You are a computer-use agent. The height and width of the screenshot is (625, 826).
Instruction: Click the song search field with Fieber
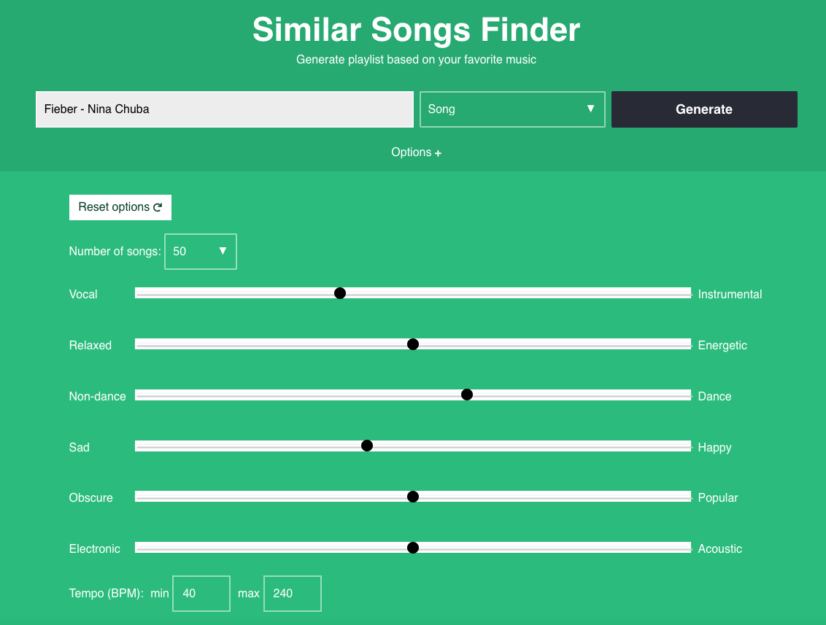pyautogui.click(x=225, y=109)
